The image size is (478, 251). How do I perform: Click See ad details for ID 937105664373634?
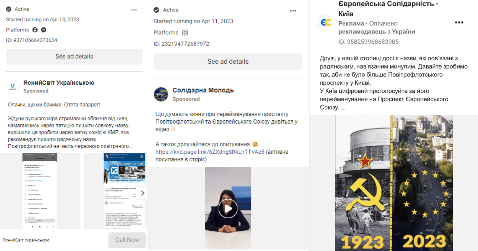74,57
